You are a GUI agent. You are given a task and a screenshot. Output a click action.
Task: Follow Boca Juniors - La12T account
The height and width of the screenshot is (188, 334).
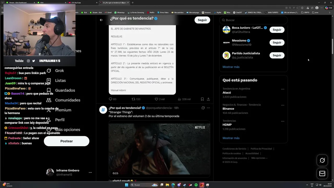click(277, 30)
